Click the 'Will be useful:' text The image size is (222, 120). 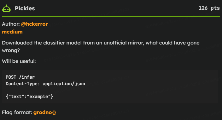[19, 61]
